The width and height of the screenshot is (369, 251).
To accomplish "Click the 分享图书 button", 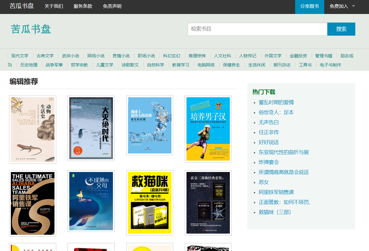I will [x=309, y=6].
